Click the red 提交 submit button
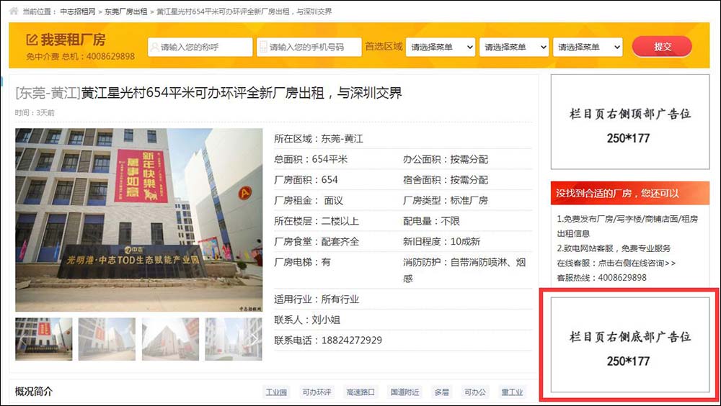Screen dimensions: 721x406 click(x=662, y=46)
